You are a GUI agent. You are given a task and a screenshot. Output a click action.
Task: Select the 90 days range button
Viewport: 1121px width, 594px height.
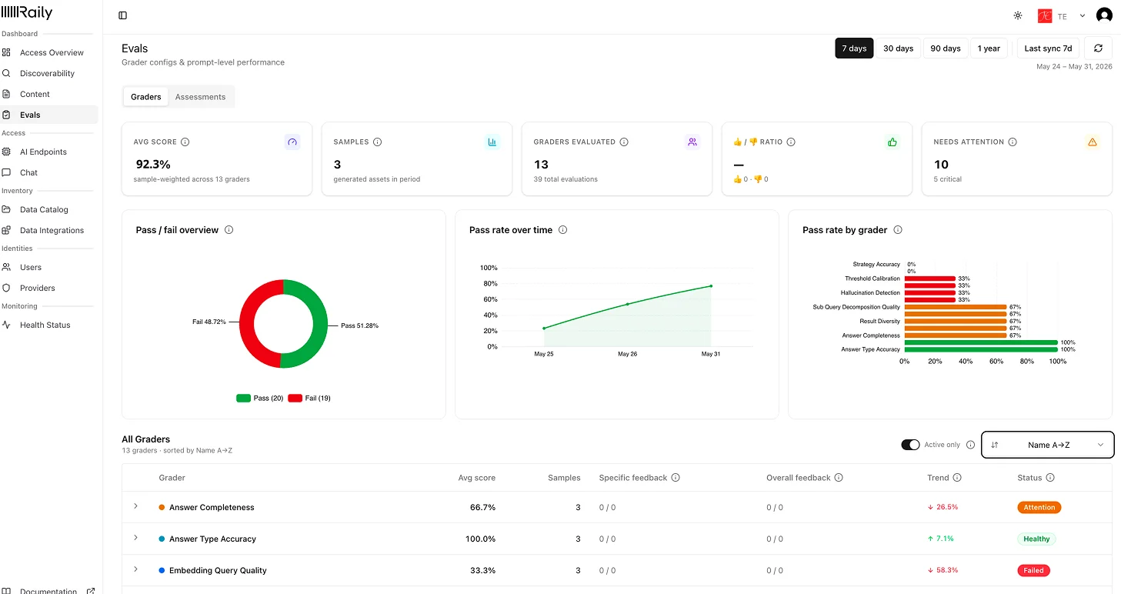pyautogui.click(x=946, y=48)
